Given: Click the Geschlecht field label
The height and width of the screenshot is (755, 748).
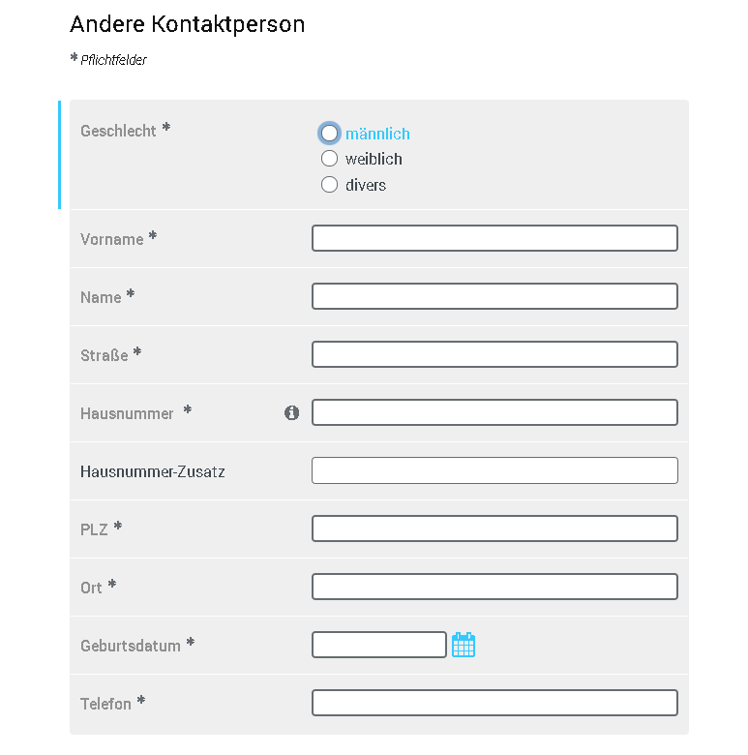Looking at the screenshot, I should click(118, 131).
